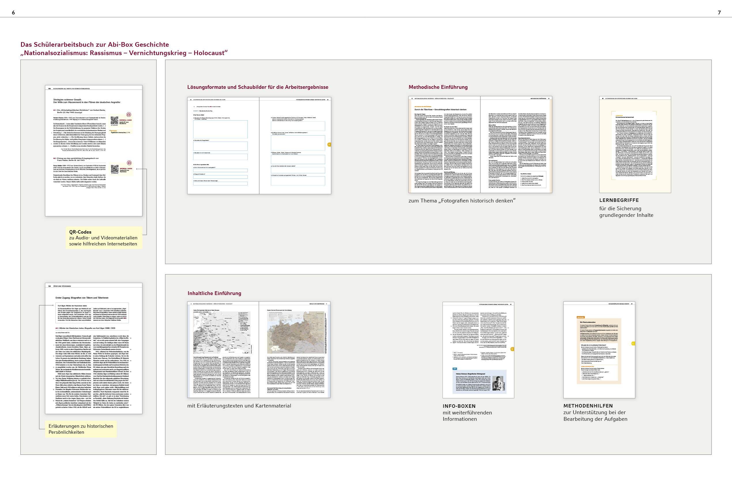Click the METHODENHILFEN caption text

pyautogui.click(x=588, y=406)
